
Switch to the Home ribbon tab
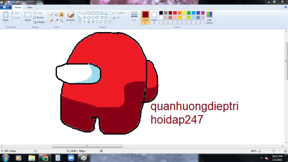(x=18, y=7)
